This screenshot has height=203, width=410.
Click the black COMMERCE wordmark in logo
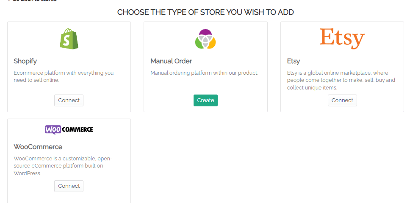78,129
